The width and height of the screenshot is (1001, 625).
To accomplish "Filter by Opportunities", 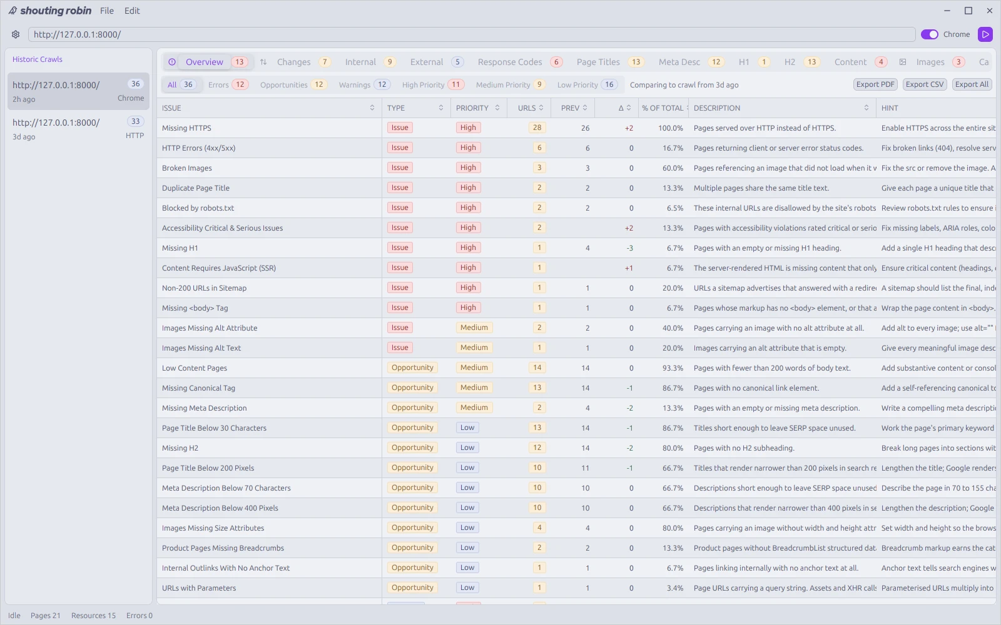I will click(x=293, y=84).
